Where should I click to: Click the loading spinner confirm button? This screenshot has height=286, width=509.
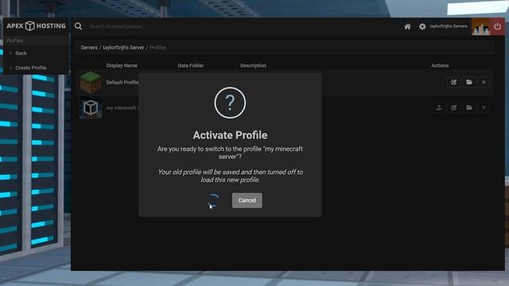pos(213,201)
